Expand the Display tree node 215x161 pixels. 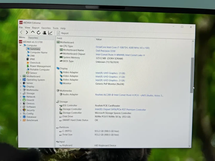[x=21, y=86]
